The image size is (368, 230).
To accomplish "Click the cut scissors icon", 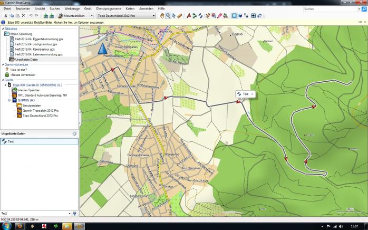I will (5, 16).
